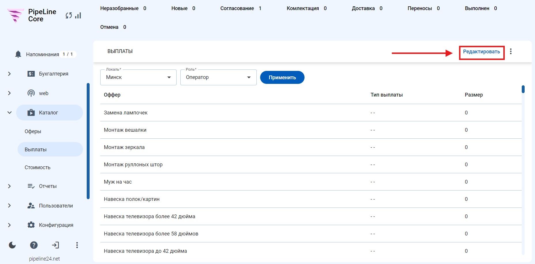Open the Роль dropdown showing Оператор
Viewport: 535px width, 264px height.
[218, 77]
